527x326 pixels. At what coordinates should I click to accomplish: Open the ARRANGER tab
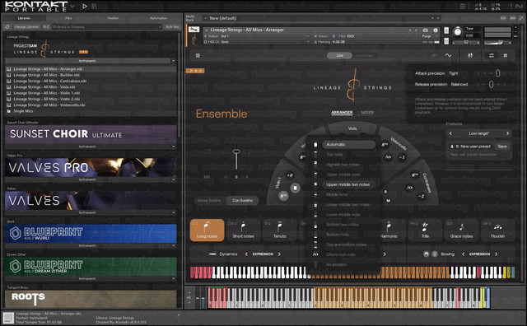[342, 113]
